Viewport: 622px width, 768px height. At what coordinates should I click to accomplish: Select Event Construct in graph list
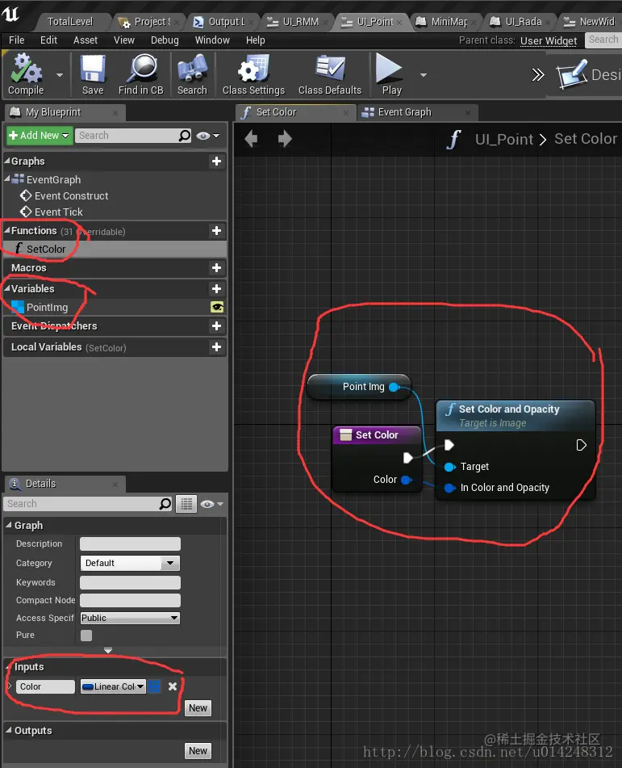point(71,196)
